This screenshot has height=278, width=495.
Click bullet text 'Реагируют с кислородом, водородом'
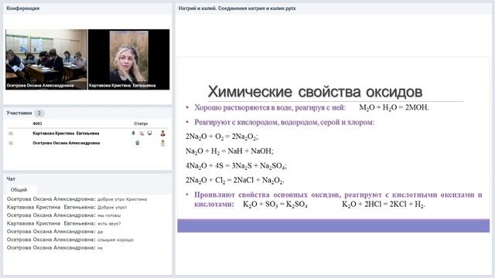(x=284, y=122)
